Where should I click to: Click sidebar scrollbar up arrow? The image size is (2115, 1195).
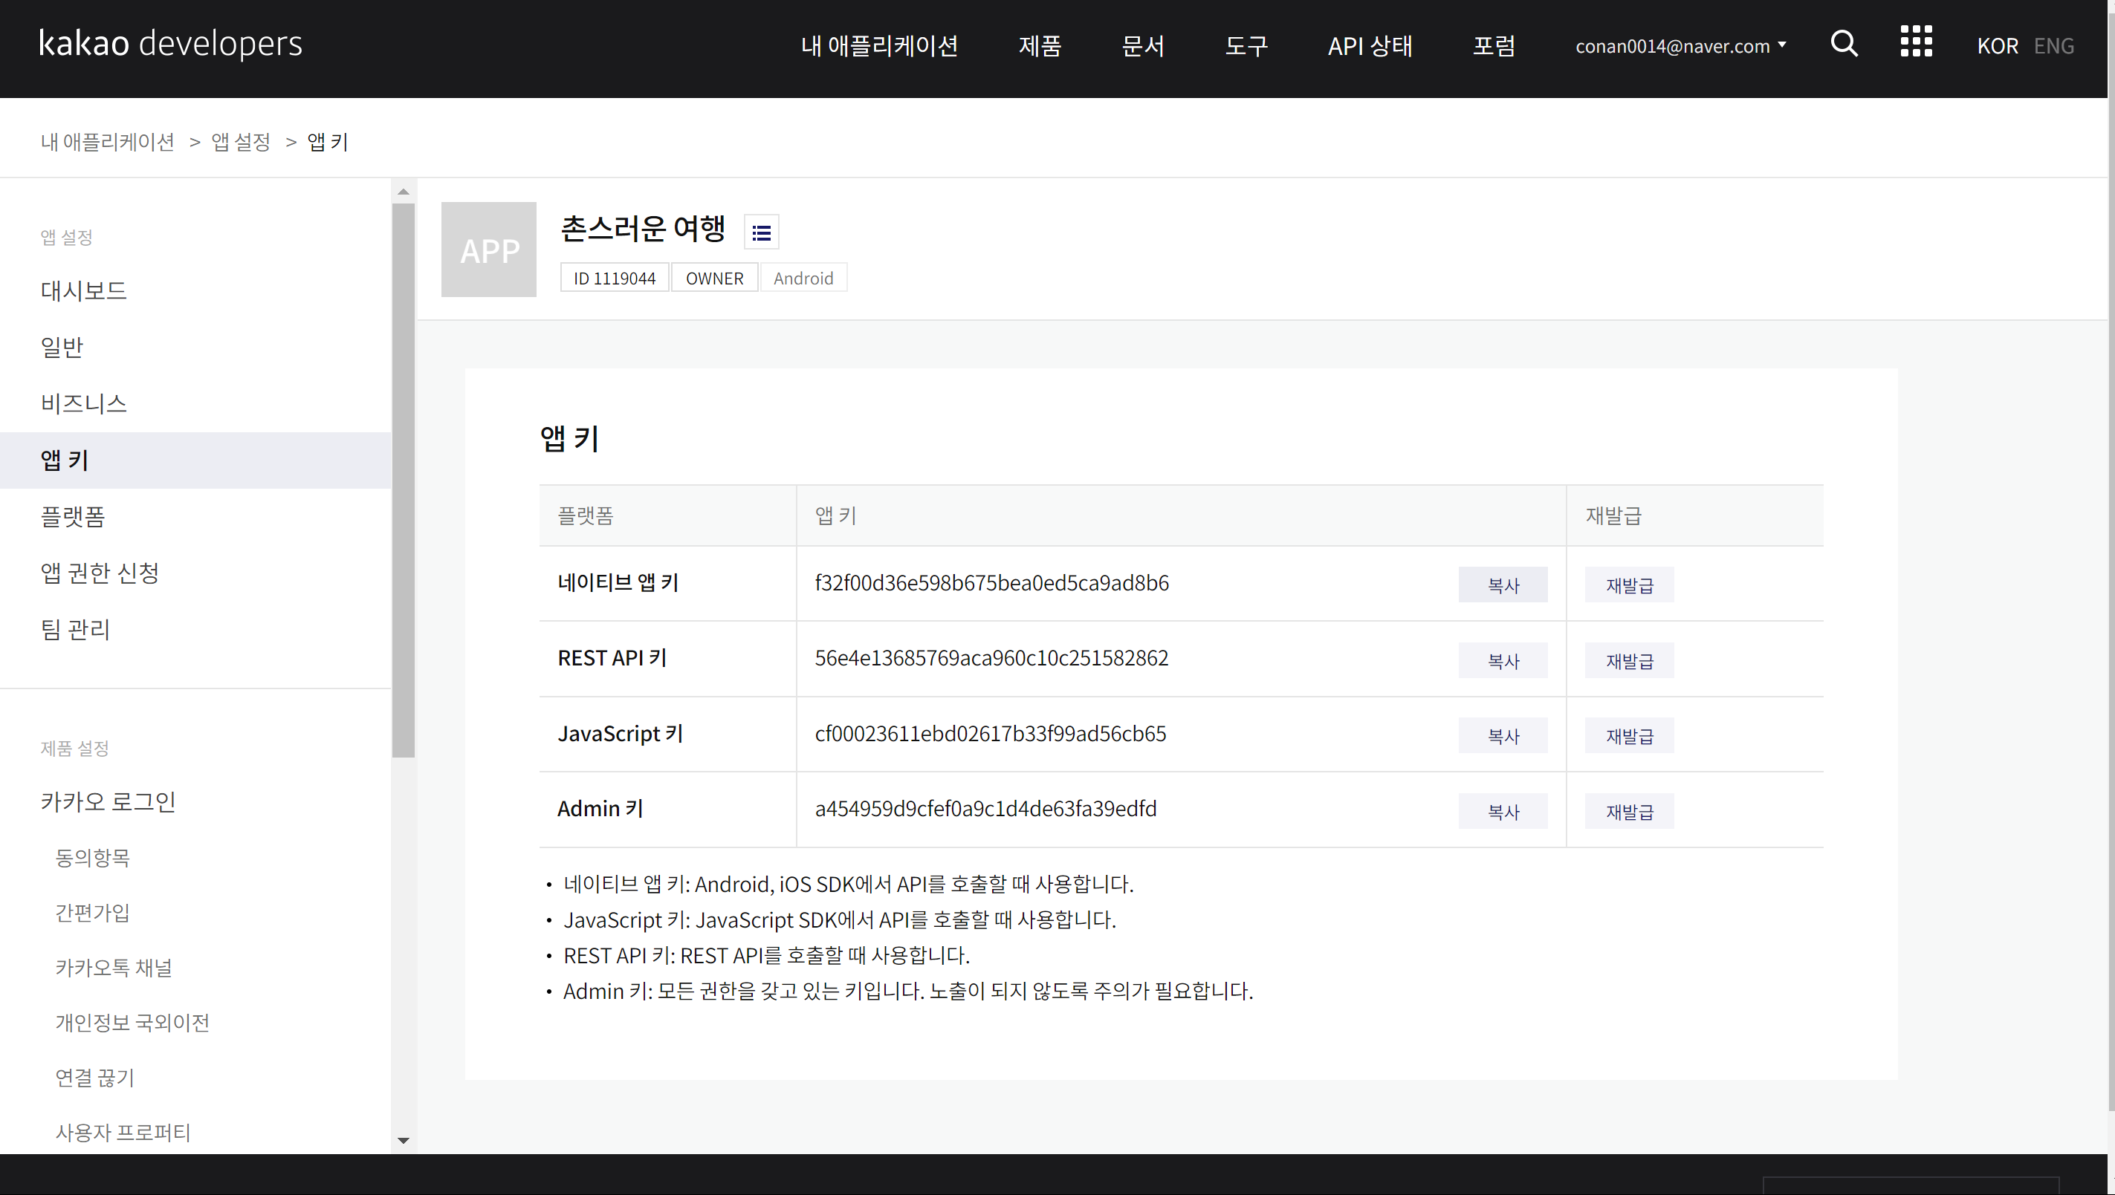tap(403, 191)
